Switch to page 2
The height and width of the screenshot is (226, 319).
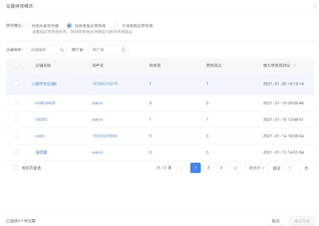tap(208, 168)
